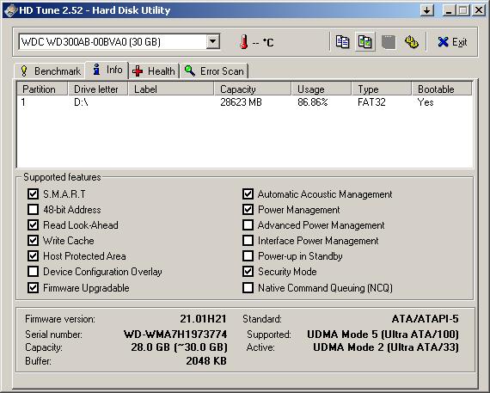
Task: Click the blue X Exit icon
Action: (x=443, y=42)
